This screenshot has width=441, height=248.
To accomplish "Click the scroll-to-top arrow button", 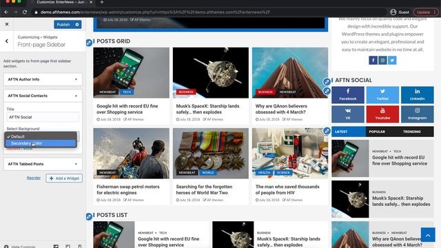I will pos(428,235).
